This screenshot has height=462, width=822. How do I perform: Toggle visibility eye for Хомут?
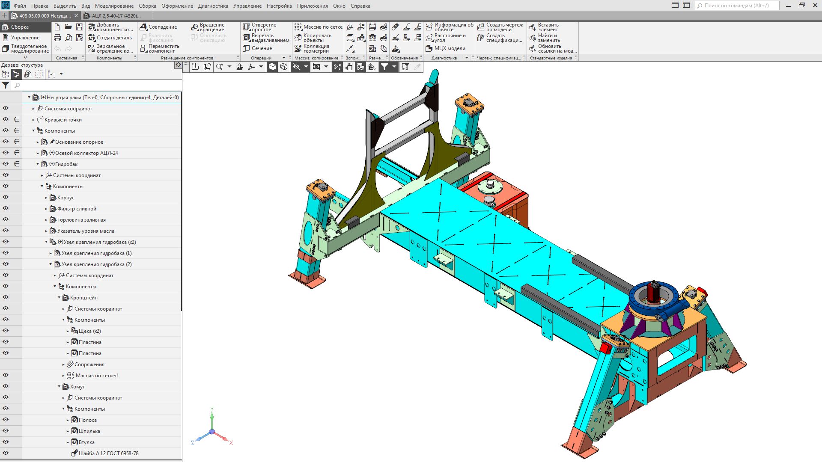[6, 386]
